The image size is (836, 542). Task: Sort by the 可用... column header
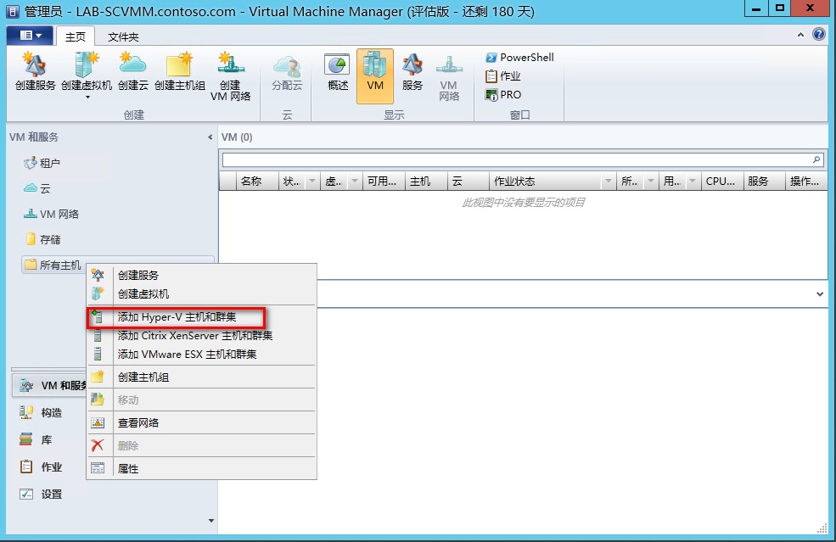384,182
